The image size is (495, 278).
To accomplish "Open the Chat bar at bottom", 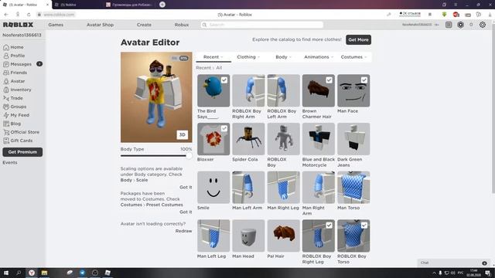I will [x=454, y=263].
